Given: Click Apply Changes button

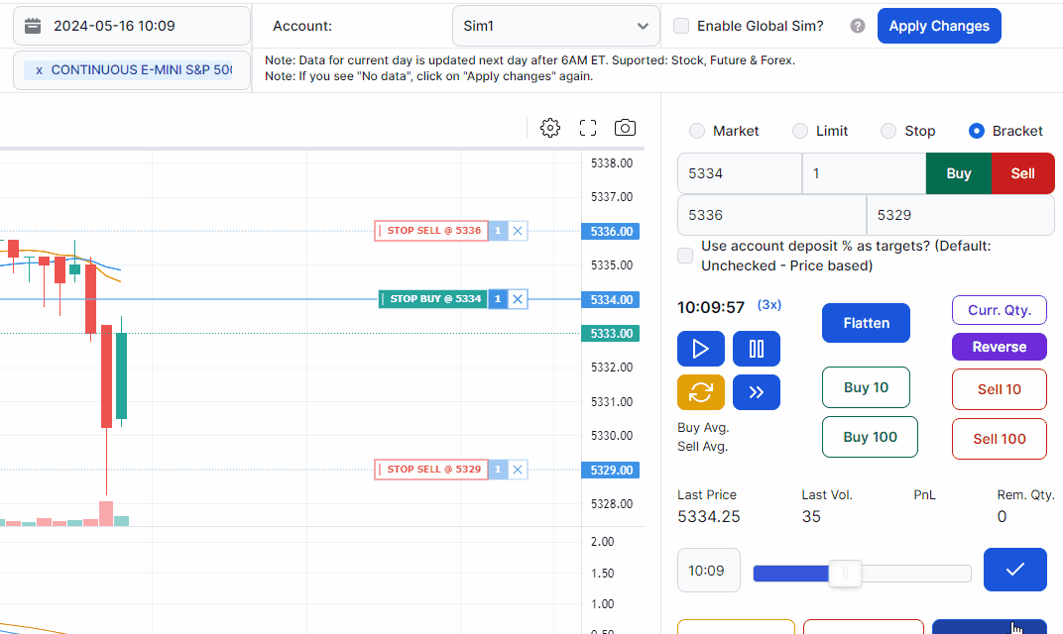Looking at the screenshot, I should 939,26.
